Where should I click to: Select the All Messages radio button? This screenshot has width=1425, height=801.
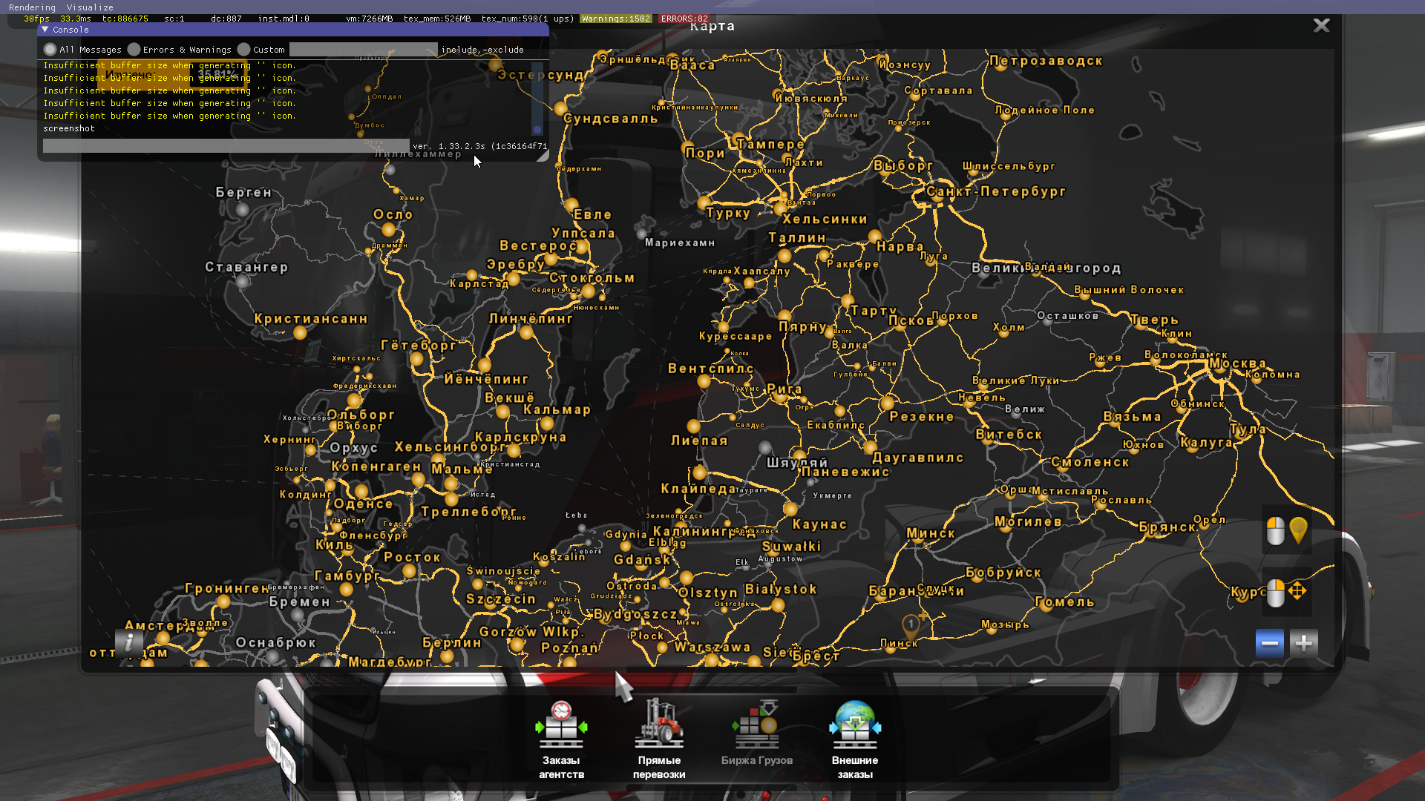[50, 50]
